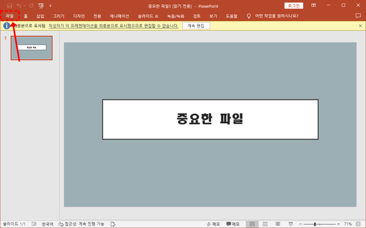Click the 계속 편집 button
The image size is (366, 228).
(196, 26)
